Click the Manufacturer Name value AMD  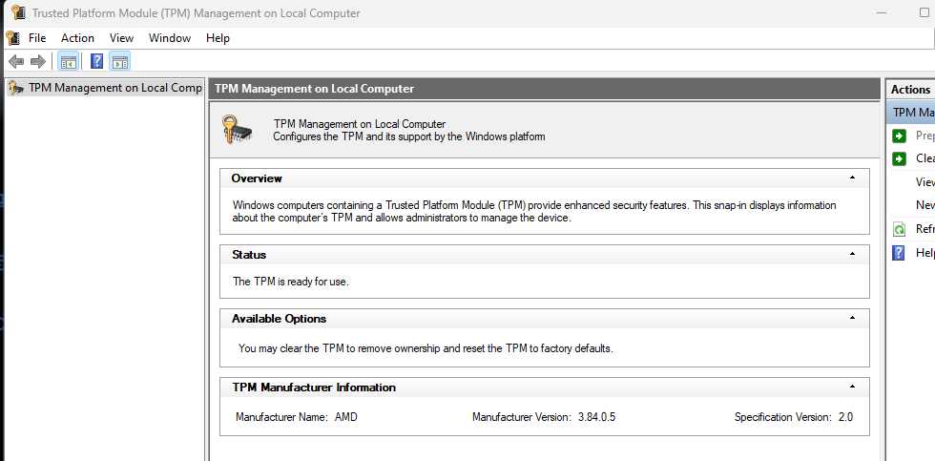coord(346,417)
